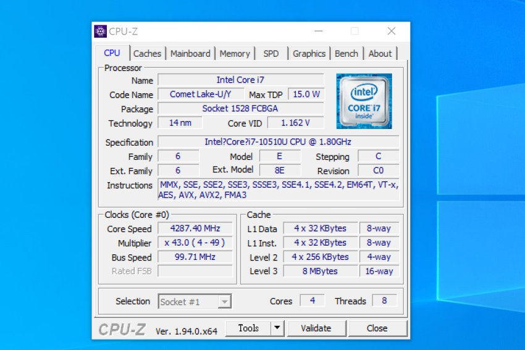525x350 pixels.
Task: Click the Specification field 'i7-10510U CPU @ 1.80GHz'
Action: 278,142
